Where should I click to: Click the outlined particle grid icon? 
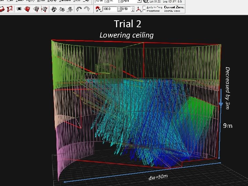tap(70, 9)
